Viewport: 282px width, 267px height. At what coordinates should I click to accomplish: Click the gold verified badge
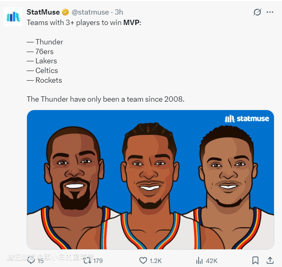(x=65, y=12)
